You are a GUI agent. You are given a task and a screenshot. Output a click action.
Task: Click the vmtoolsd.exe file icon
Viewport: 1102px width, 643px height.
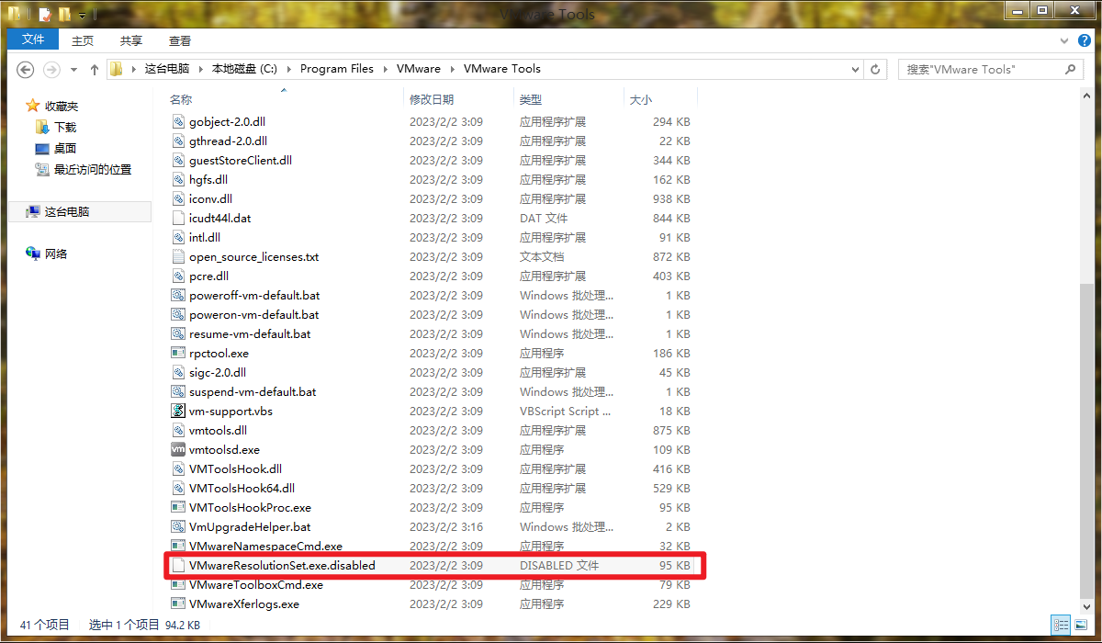click(x=178, y=450)
